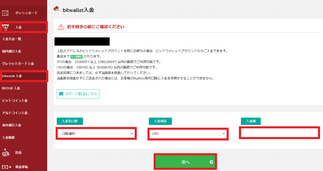Screen dimensions: 323x171
Task: Click the green 0-1営業日 badge
Action: coord(76,57)
